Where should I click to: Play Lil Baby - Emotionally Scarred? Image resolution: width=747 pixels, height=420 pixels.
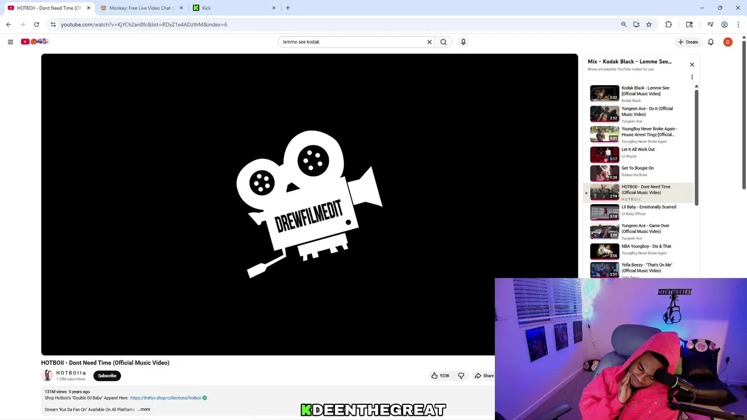pyautogui.click(x=640, y=212)
